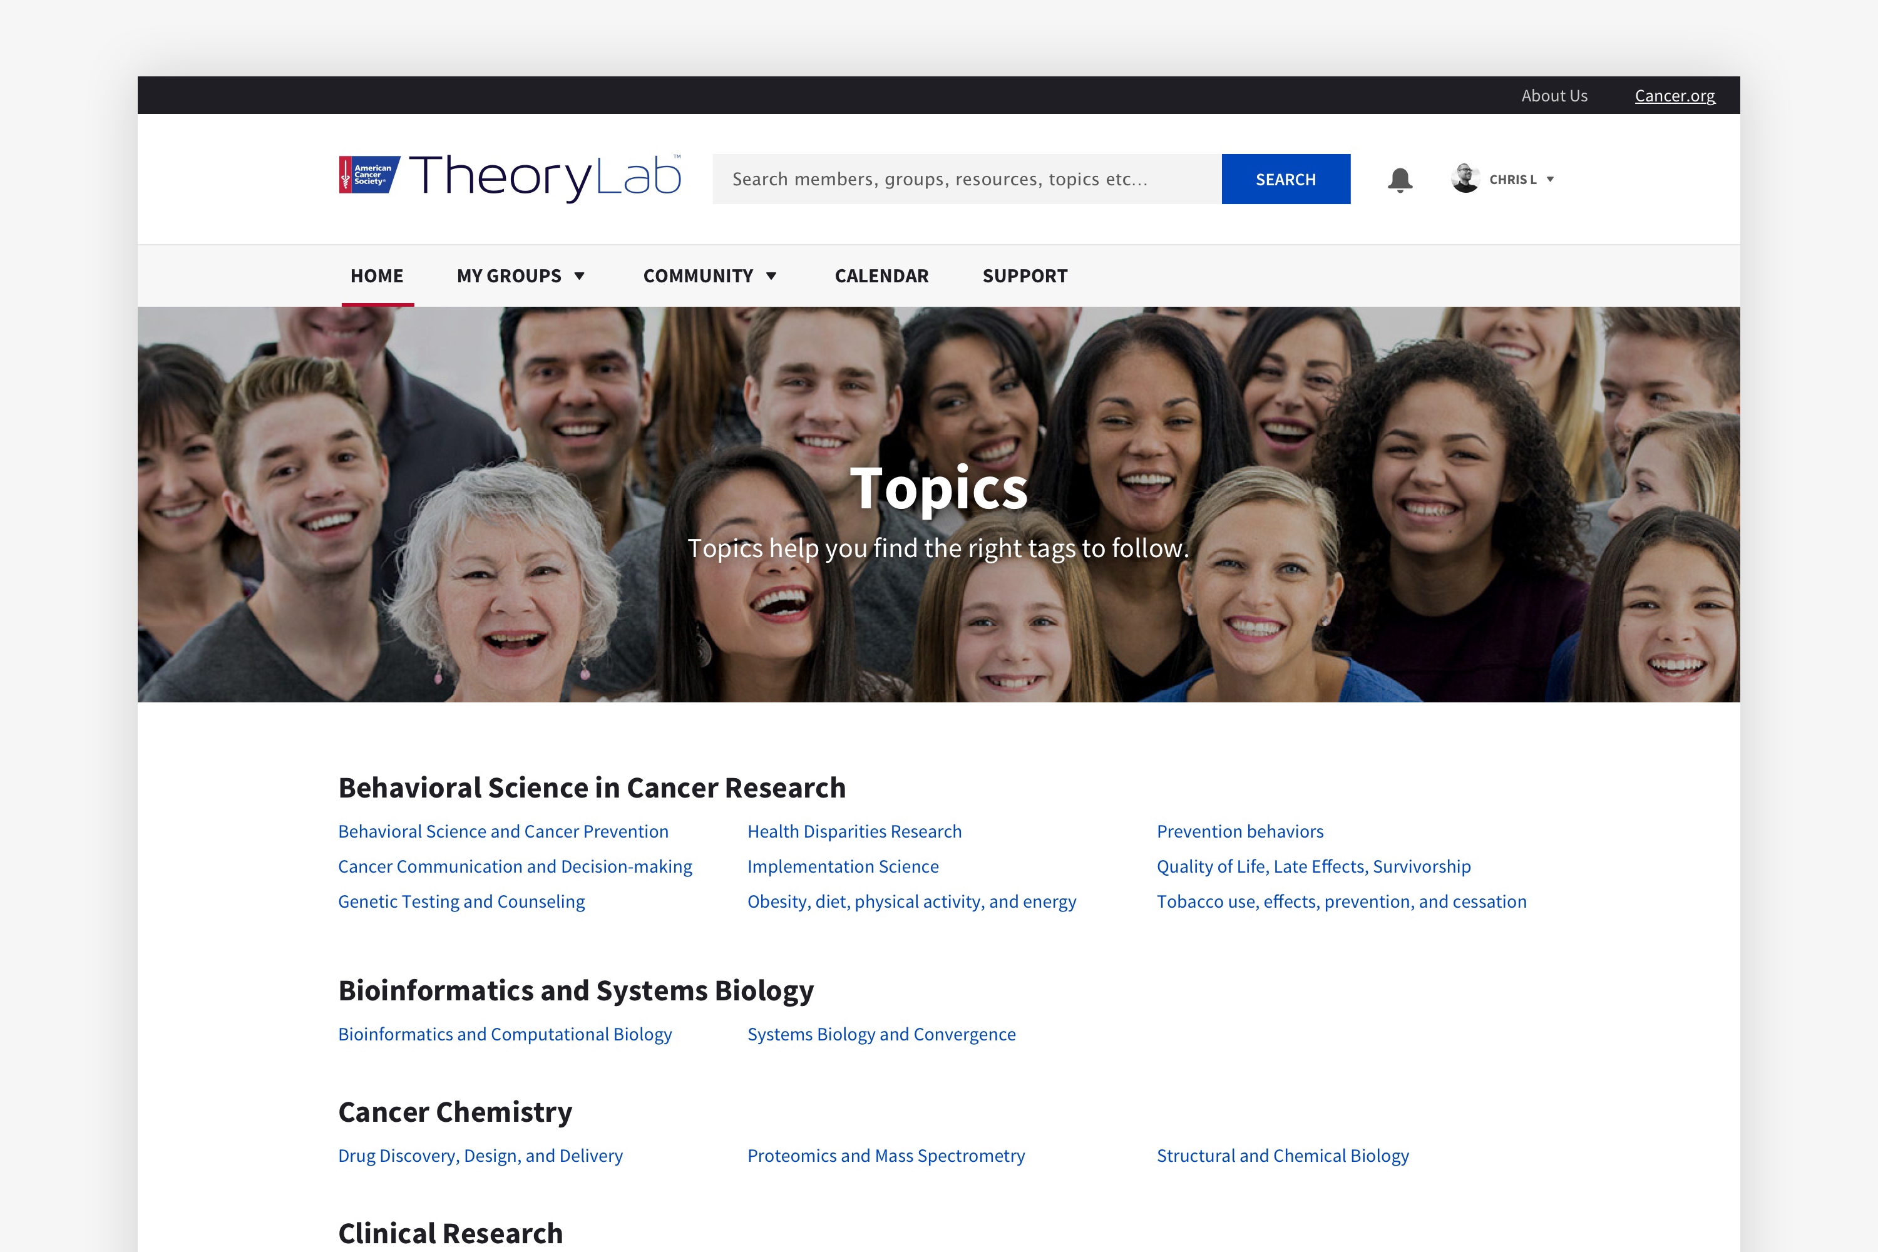Click Tobacco use, effects, prevention link

click(1342, 901)
